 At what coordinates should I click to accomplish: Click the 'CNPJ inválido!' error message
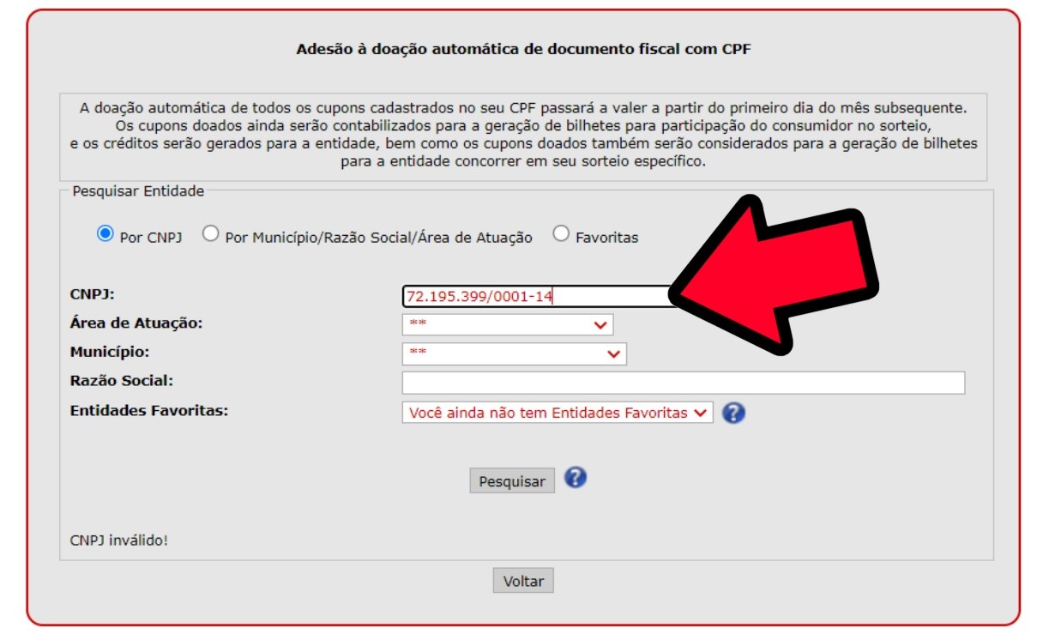[x=119, y=540]
